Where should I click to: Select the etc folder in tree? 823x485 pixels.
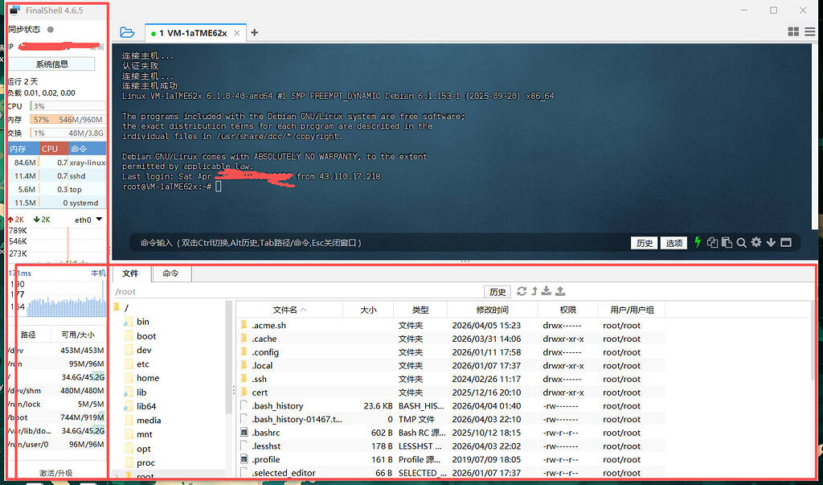point(143,364)
